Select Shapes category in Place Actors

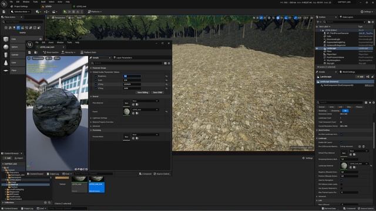click(x=18, y=28)
